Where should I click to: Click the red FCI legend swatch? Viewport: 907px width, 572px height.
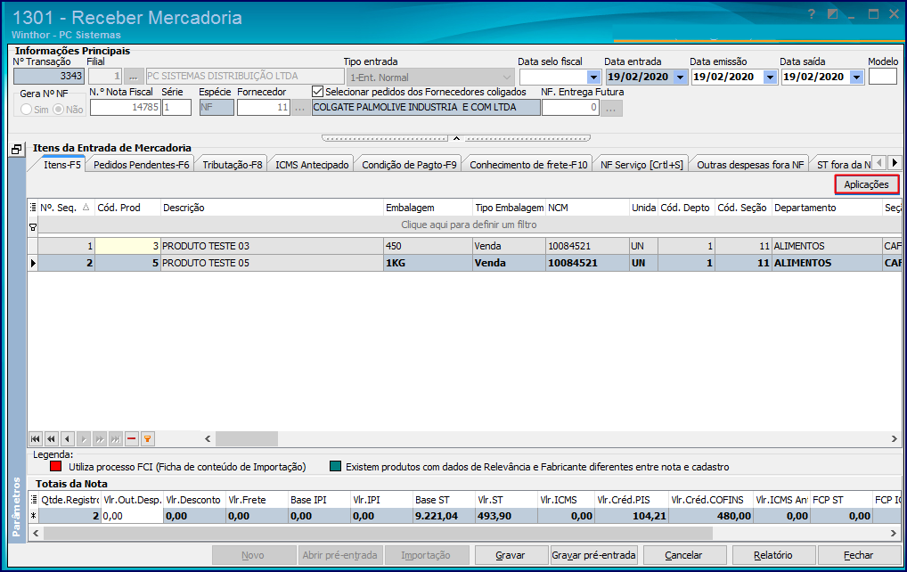coord(56,466)
